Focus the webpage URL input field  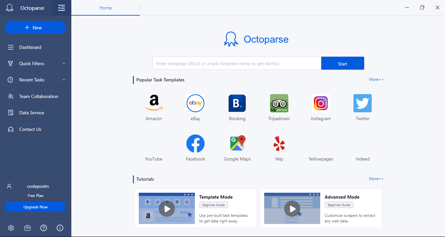pyautogui.click(x=237, y=63)
